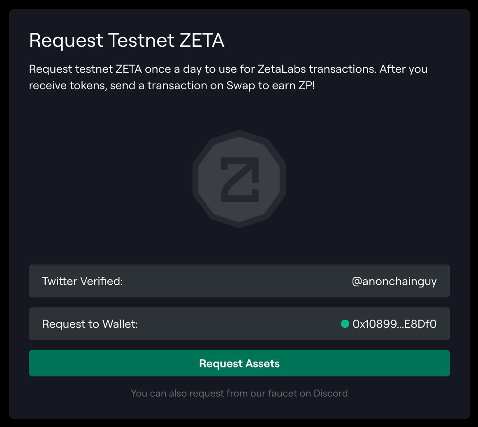Select the wallet address 0x10899...E8Df0
This screenshot has height=427, width=478.
click(394, 324)
